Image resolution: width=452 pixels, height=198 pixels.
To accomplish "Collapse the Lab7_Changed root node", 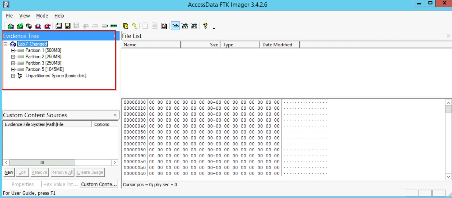I will [6, 44].
